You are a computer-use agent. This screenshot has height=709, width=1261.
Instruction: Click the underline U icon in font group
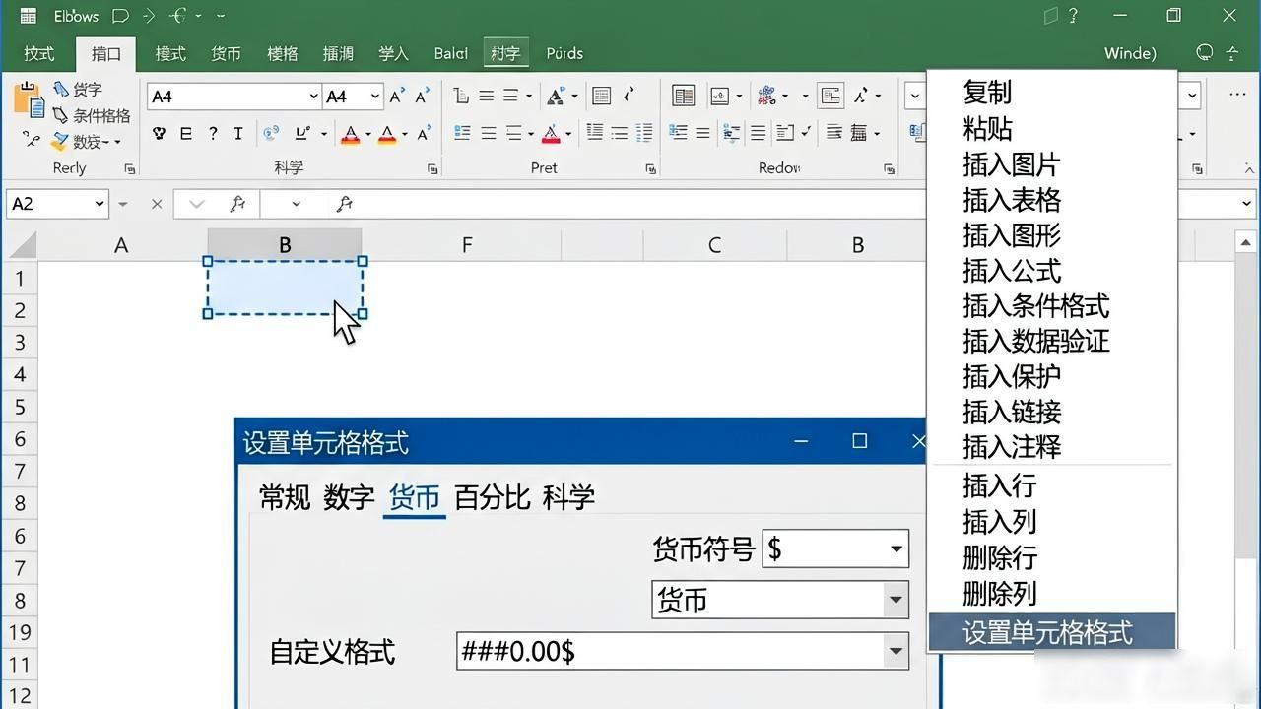coord(303,133)
